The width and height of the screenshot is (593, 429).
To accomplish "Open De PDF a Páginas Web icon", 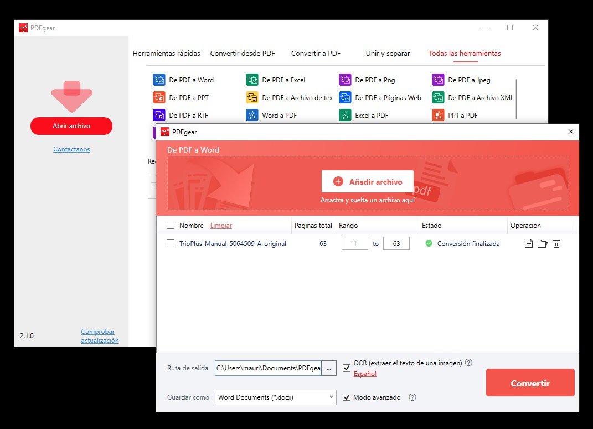I will [345, 97].
